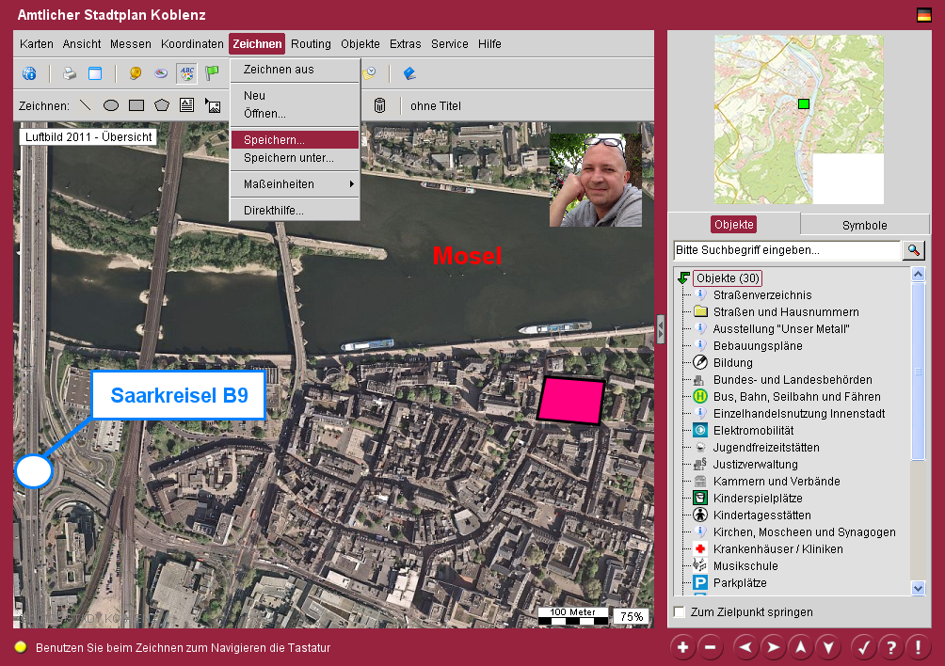This screenshot has height=666, width=945.
Task: Open 'Parkplätze' in the object list
Action: tap(739, 583)
